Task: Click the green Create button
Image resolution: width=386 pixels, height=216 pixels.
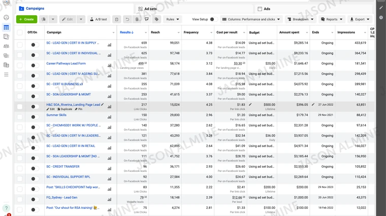Action: [26, 19]
